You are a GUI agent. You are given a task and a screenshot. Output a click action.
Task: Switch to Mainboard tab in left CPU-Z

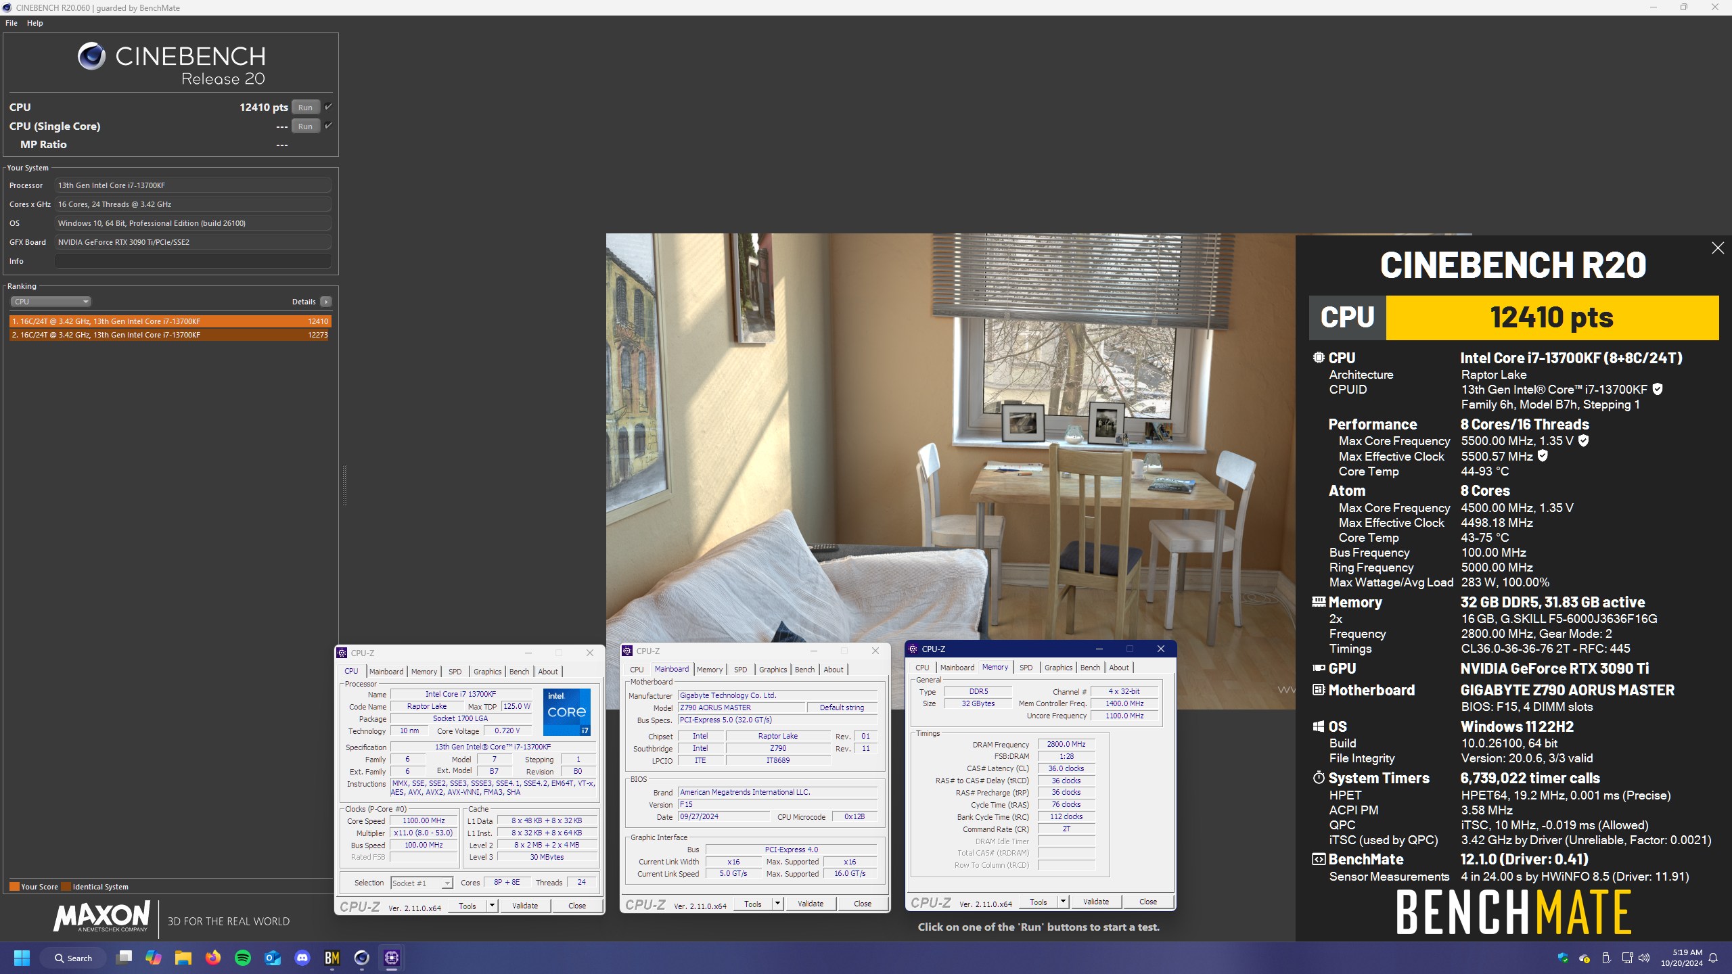[386, 672]
